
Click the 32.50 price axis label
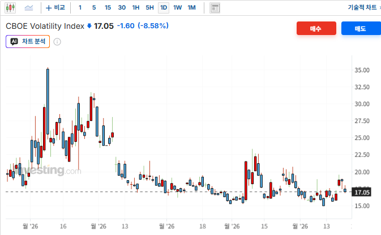(x=362, y=87)
